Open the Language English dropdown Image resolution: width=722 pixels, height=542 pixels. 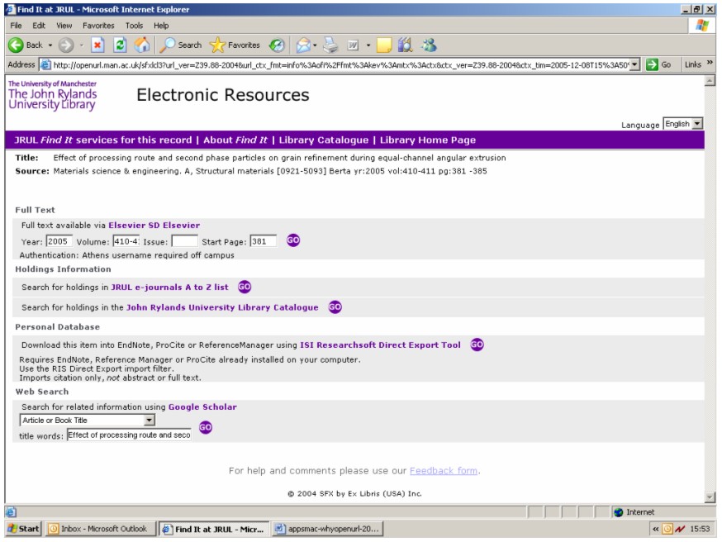[x=683, y=124]
